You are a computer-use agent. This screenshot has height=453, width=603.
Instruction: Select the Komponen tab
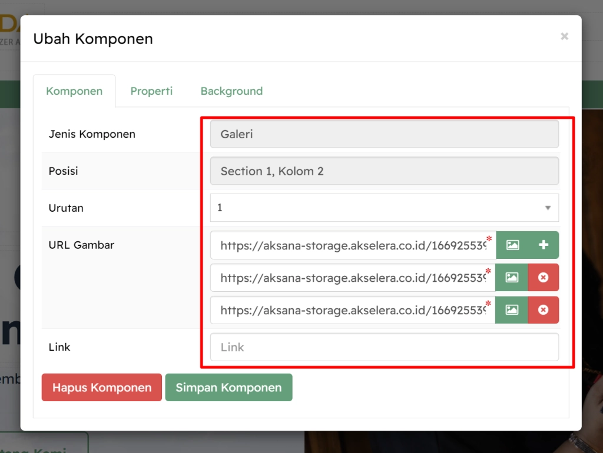click(x=74, y=91)
